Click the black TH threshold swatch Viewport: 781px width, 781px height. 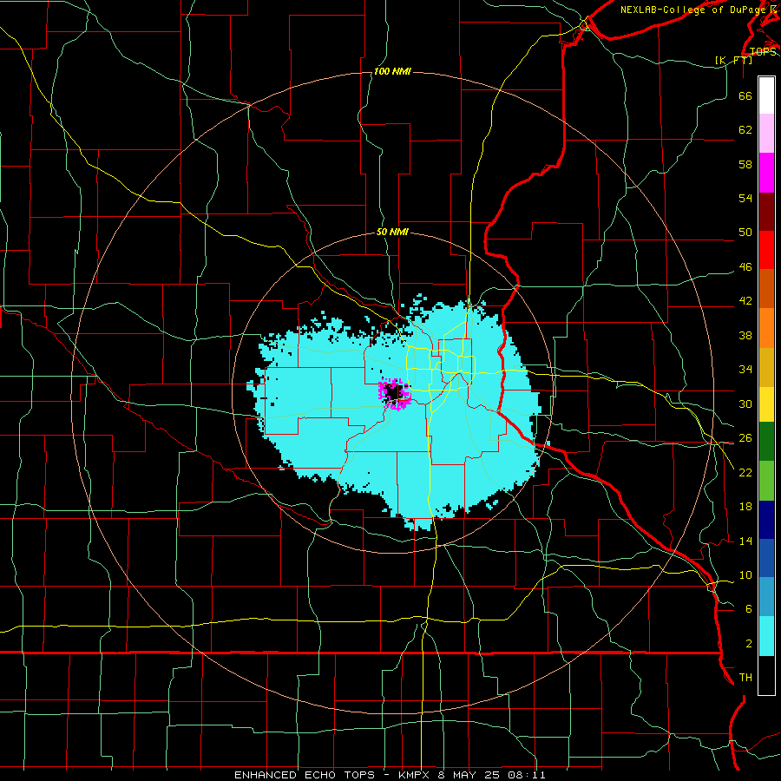pos(766,675)
